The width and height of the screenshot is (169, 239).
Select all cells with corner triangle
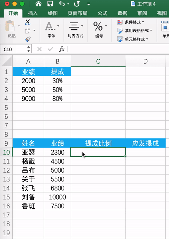(6, 61)
